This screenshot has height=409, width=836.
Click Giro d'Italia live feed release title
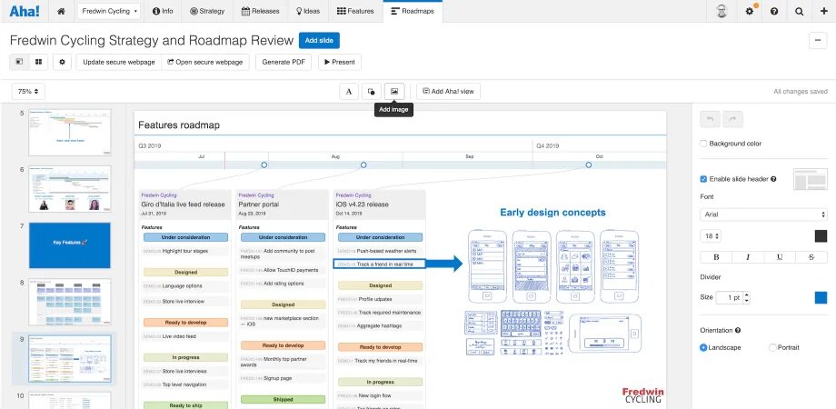pos(183,204)
